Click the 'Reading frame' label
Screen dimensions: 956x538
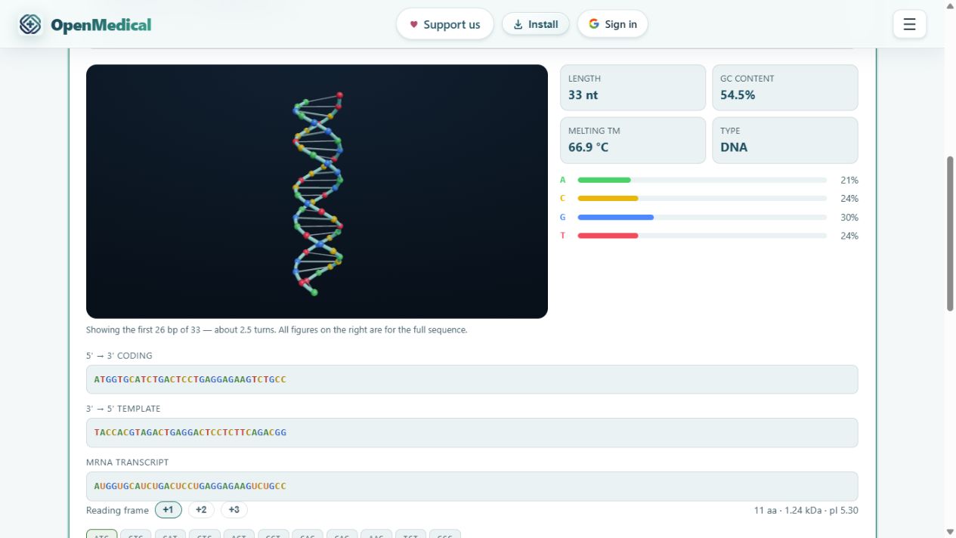point(117,510)
